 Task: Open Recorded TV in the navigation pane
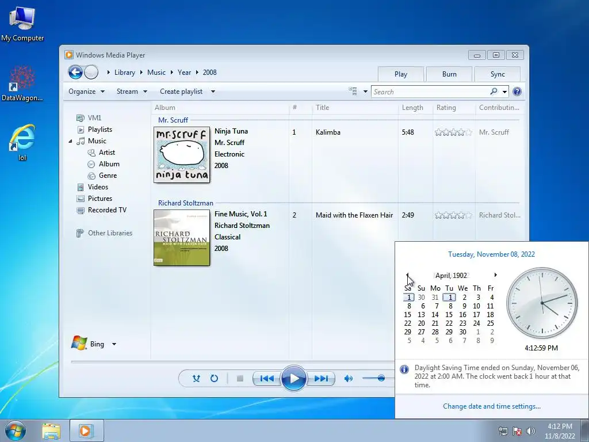[107, 210]
